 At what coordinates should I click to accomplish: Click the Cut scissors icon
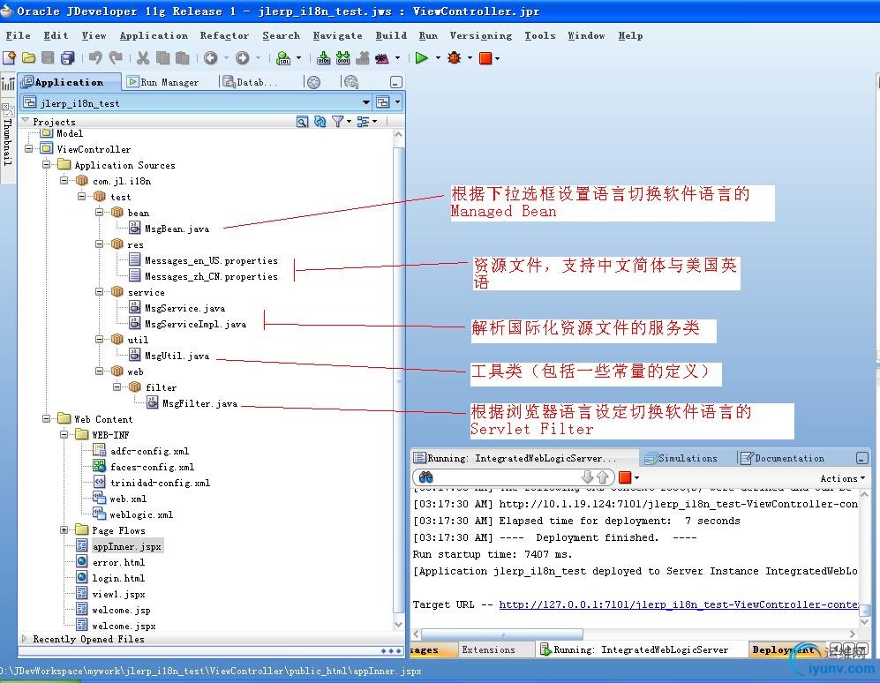pos(143,58)
